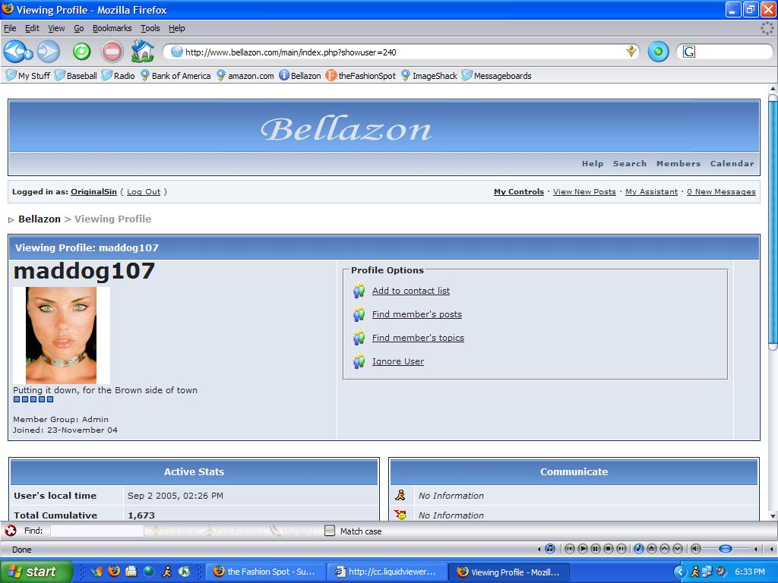Click the Add to contact list icon

pos(359,291)
